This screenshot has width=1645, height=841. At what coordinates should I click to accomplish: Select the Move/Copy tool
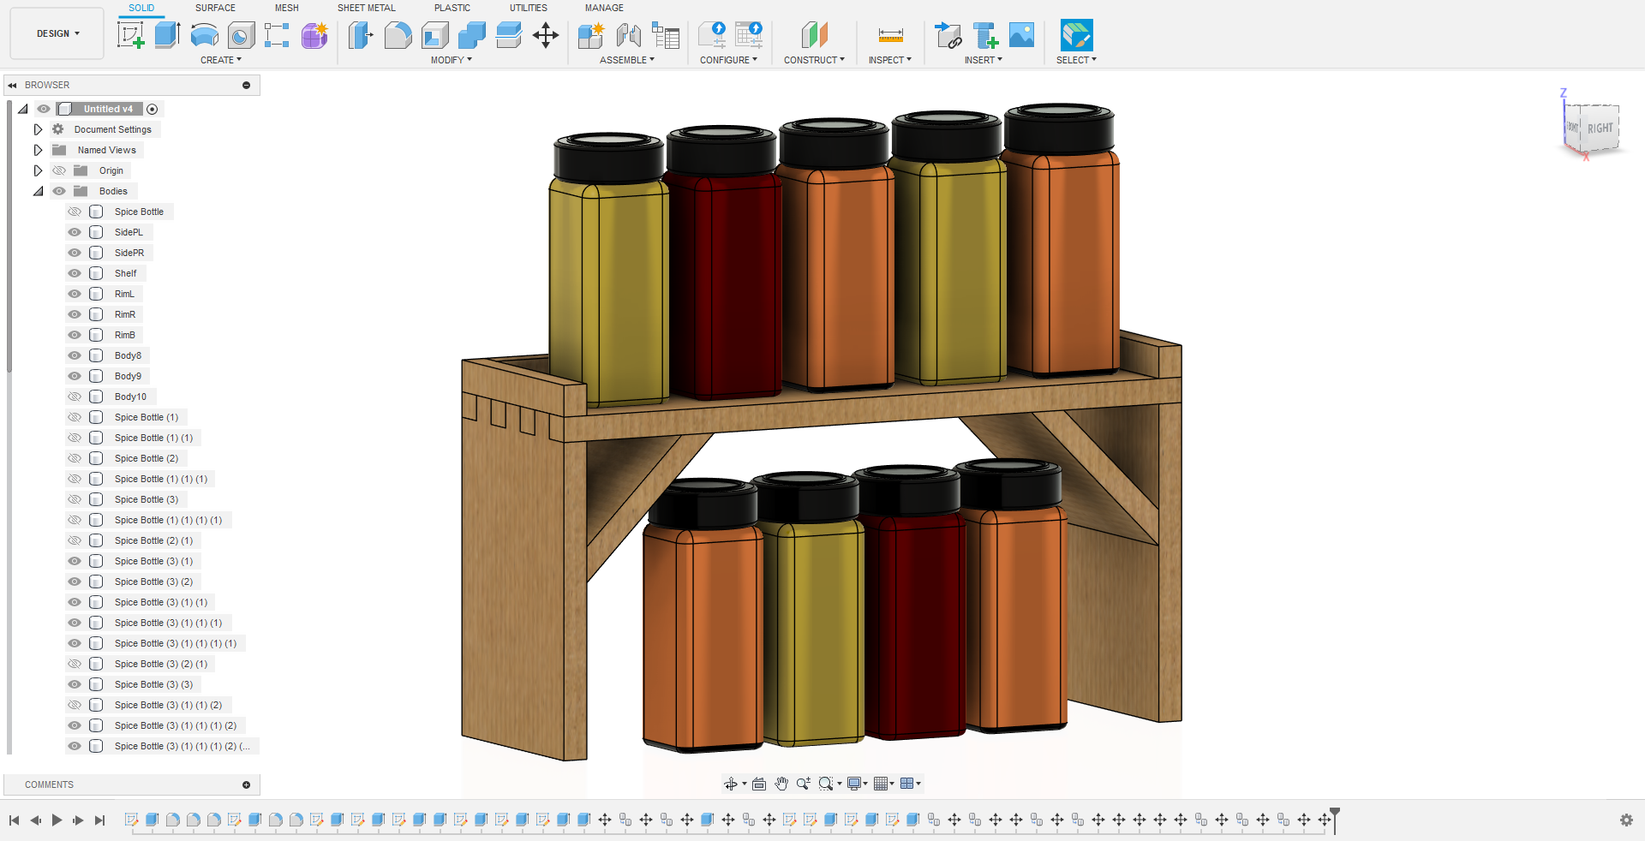(546, 35)
